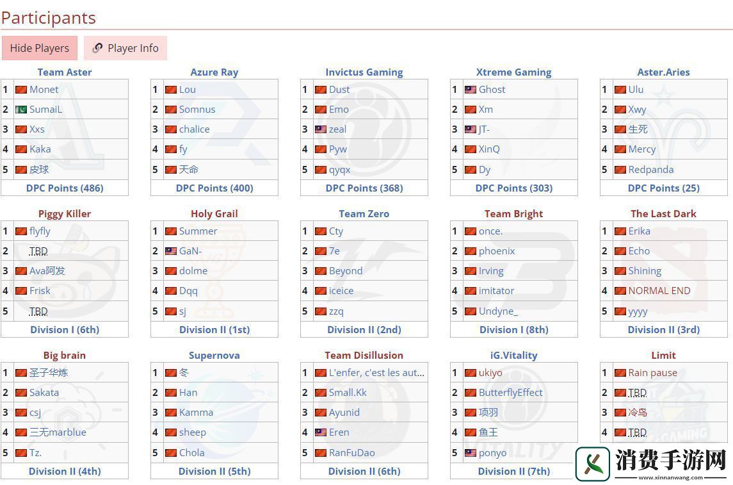Open player L'enfer, c'est les aut... page
733x485 pixels.
coord(376,373)
